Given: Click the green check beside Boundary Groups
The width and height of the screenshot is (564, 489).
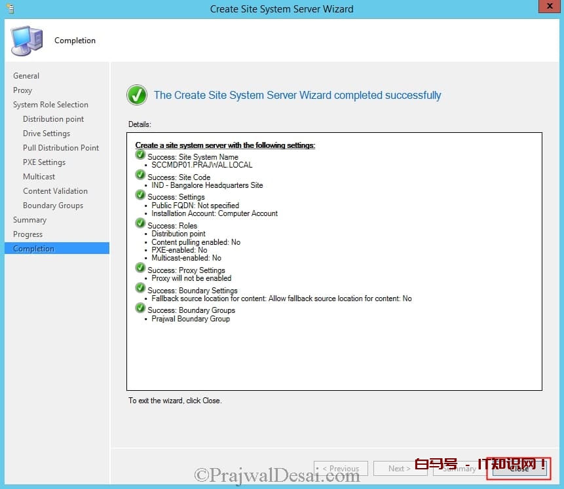Looking at the screenshot, I should pos(140,308).
